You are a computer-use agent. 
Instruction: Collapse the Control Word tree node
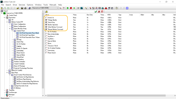[x=12, y=31]
